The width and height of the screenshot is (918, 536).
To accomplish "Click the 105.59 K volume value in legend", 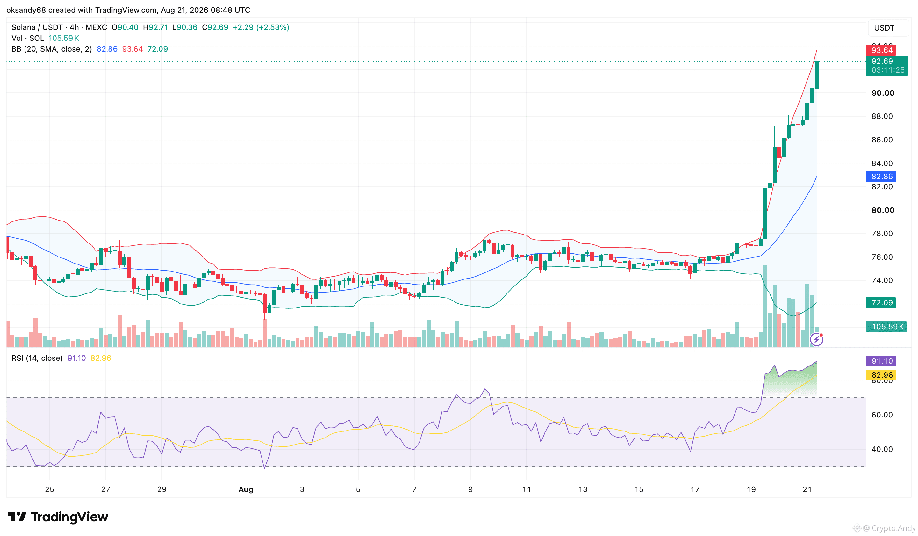I will click(x=64, y=38).
